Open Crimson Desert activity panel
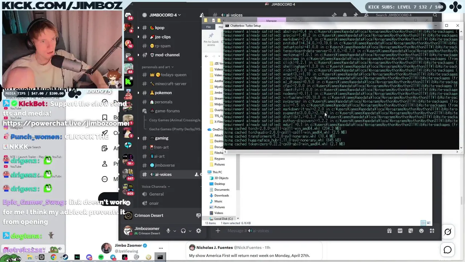465x262 pixels. [x=149, y=215]
